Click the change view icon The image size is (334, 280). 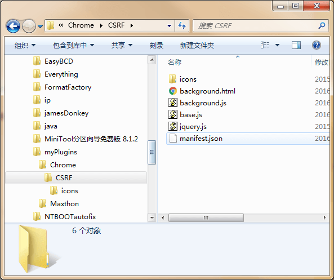click(x=265, y=45)
